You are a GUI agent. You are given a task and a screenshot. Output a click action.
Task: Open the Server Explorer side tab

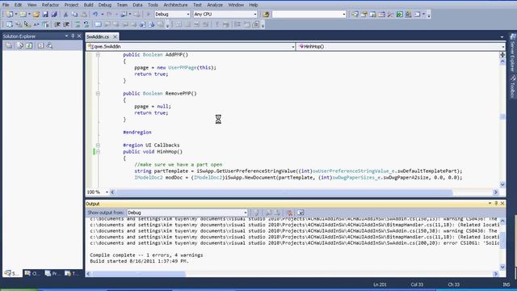[513, 53]
